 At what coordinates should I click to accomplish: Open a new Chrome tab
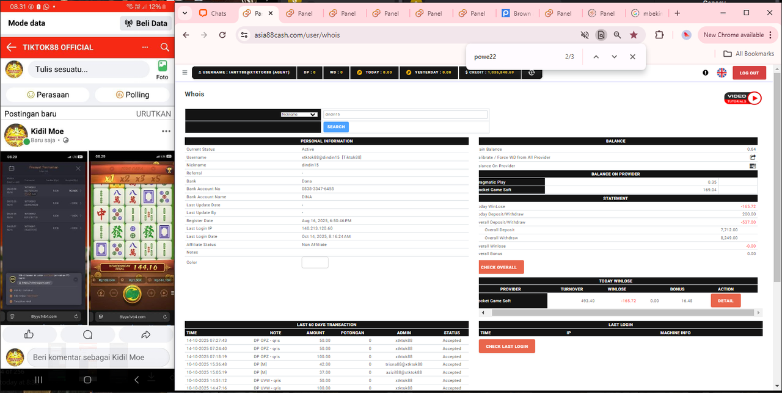pos(677,13)
